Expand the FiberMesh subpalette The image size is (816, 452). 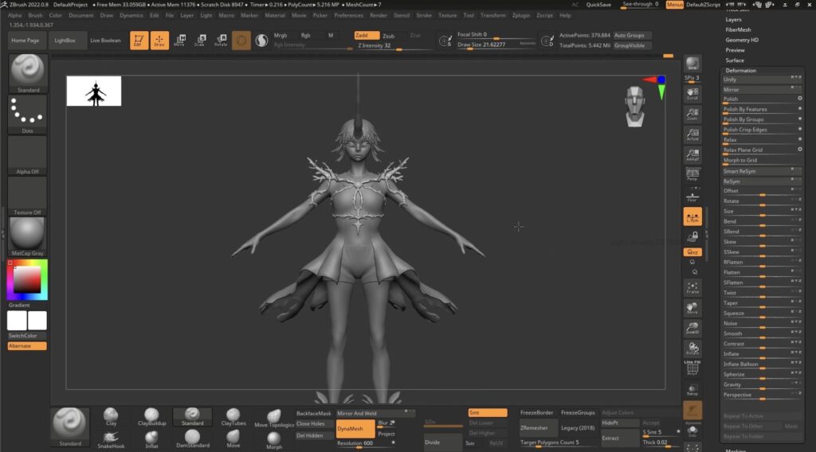click(x=737, y=29)
